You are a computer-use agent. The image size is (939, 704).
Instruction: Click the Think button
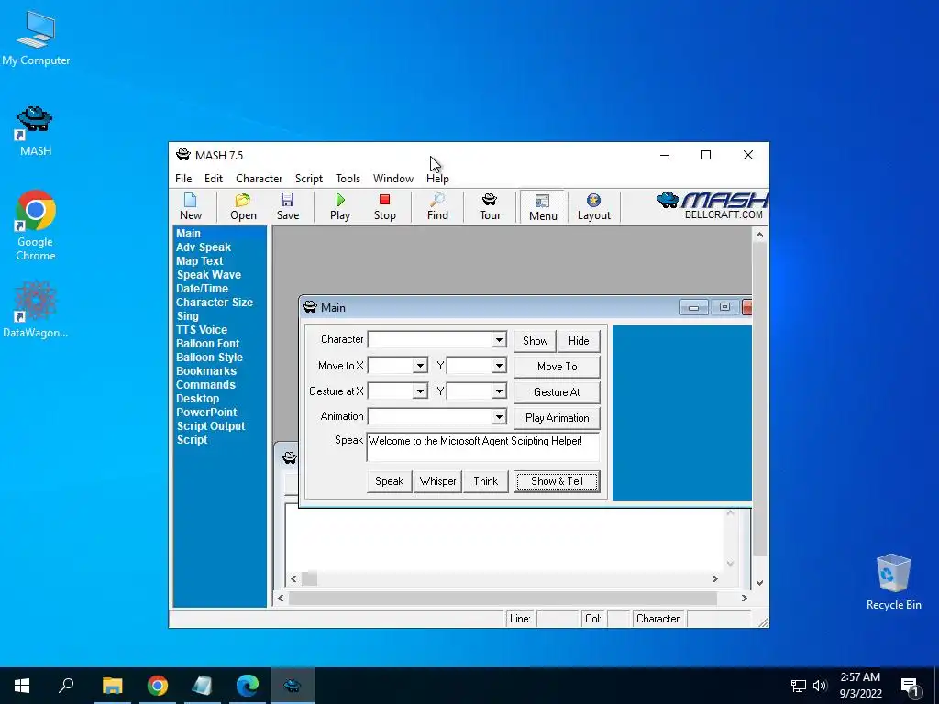point(486,481)
